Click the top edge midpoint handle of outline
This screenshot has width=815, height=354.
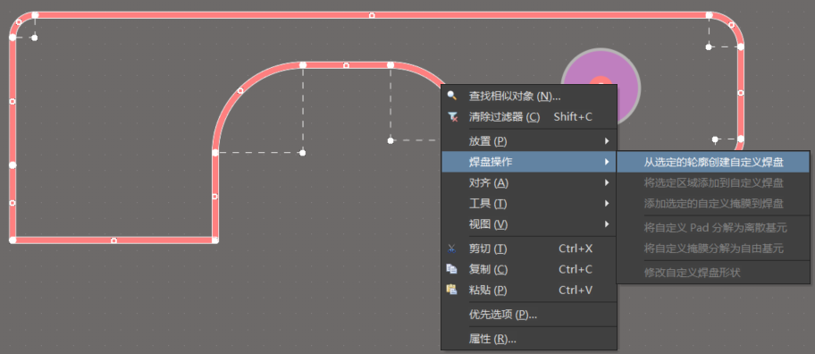point(372,15)
